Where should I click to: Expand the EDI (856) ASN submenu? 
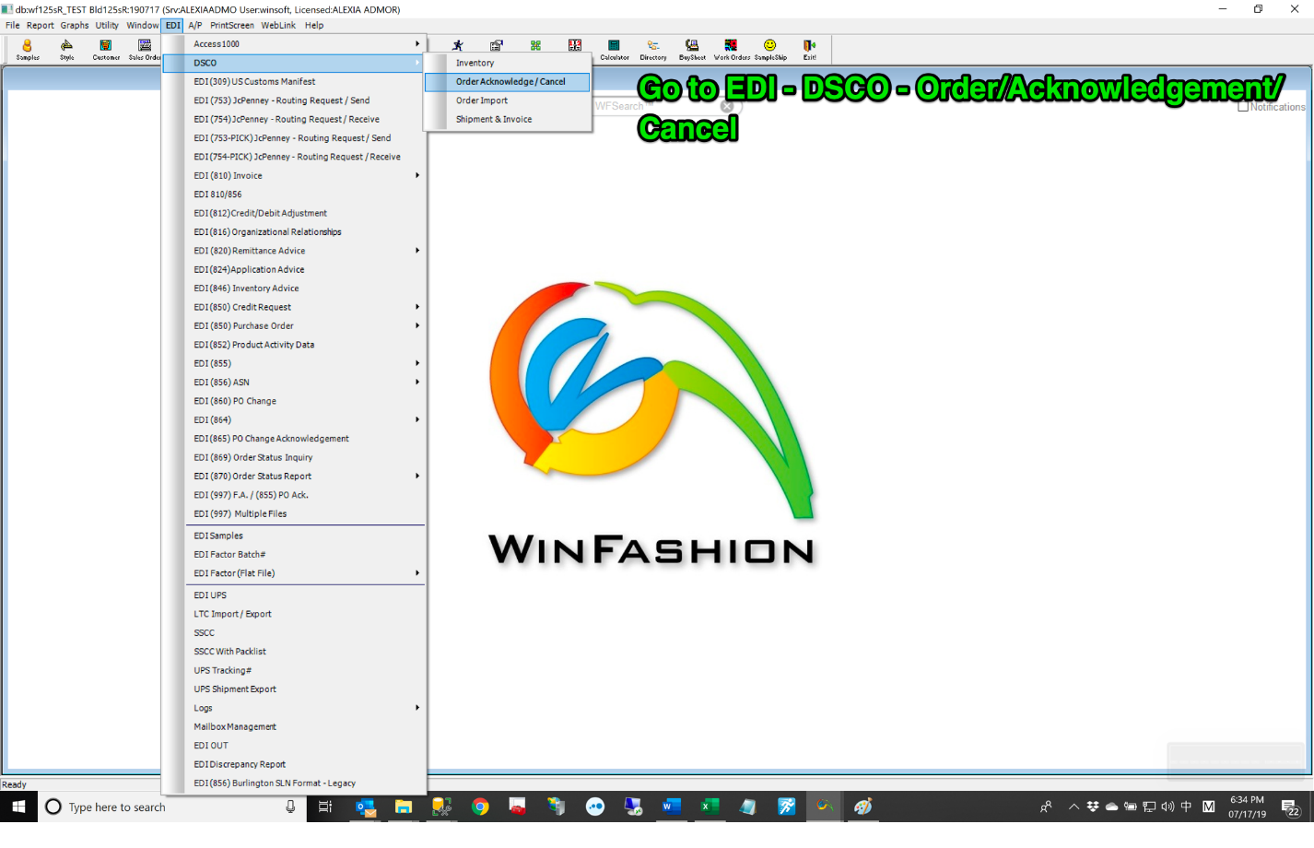click(417, 382)
